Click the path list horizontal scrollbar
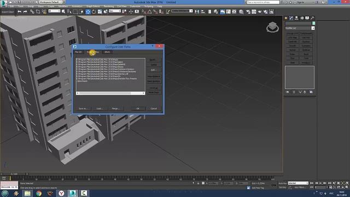350x197 pixels. tap(110, 93)
